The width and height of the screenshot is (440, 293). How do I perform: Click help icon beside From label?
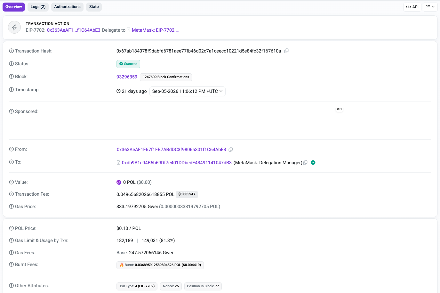click(x=12, y=149)
